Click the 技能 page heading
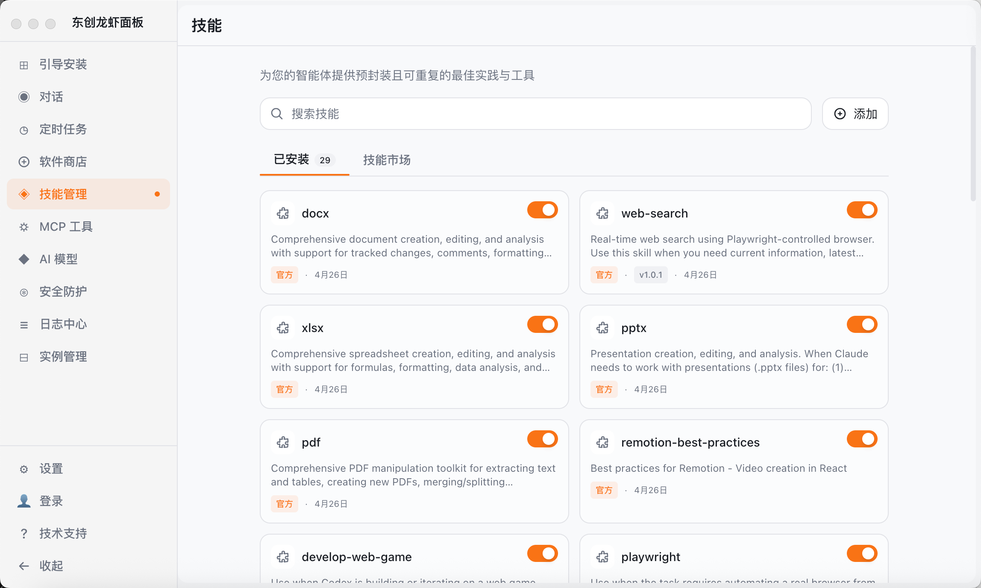This screenshot has height=588, width=981. tap(207, 26)
